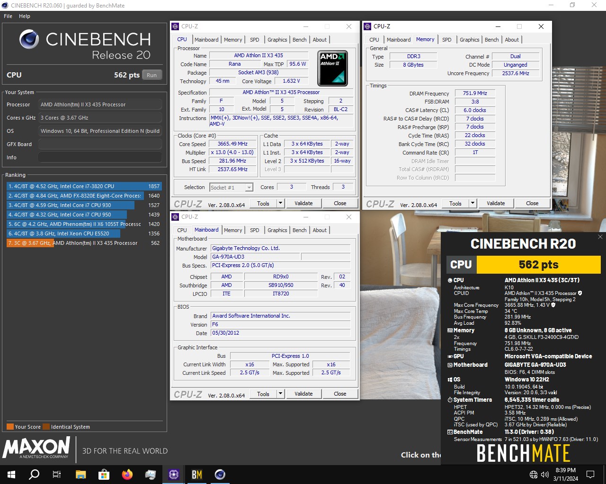Switch to Bench tab in CPU-Z CPU window

[299, 40]
